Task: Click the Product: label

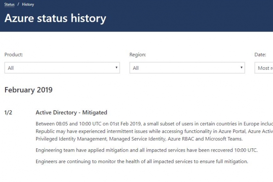Action: tap(14, 55)
